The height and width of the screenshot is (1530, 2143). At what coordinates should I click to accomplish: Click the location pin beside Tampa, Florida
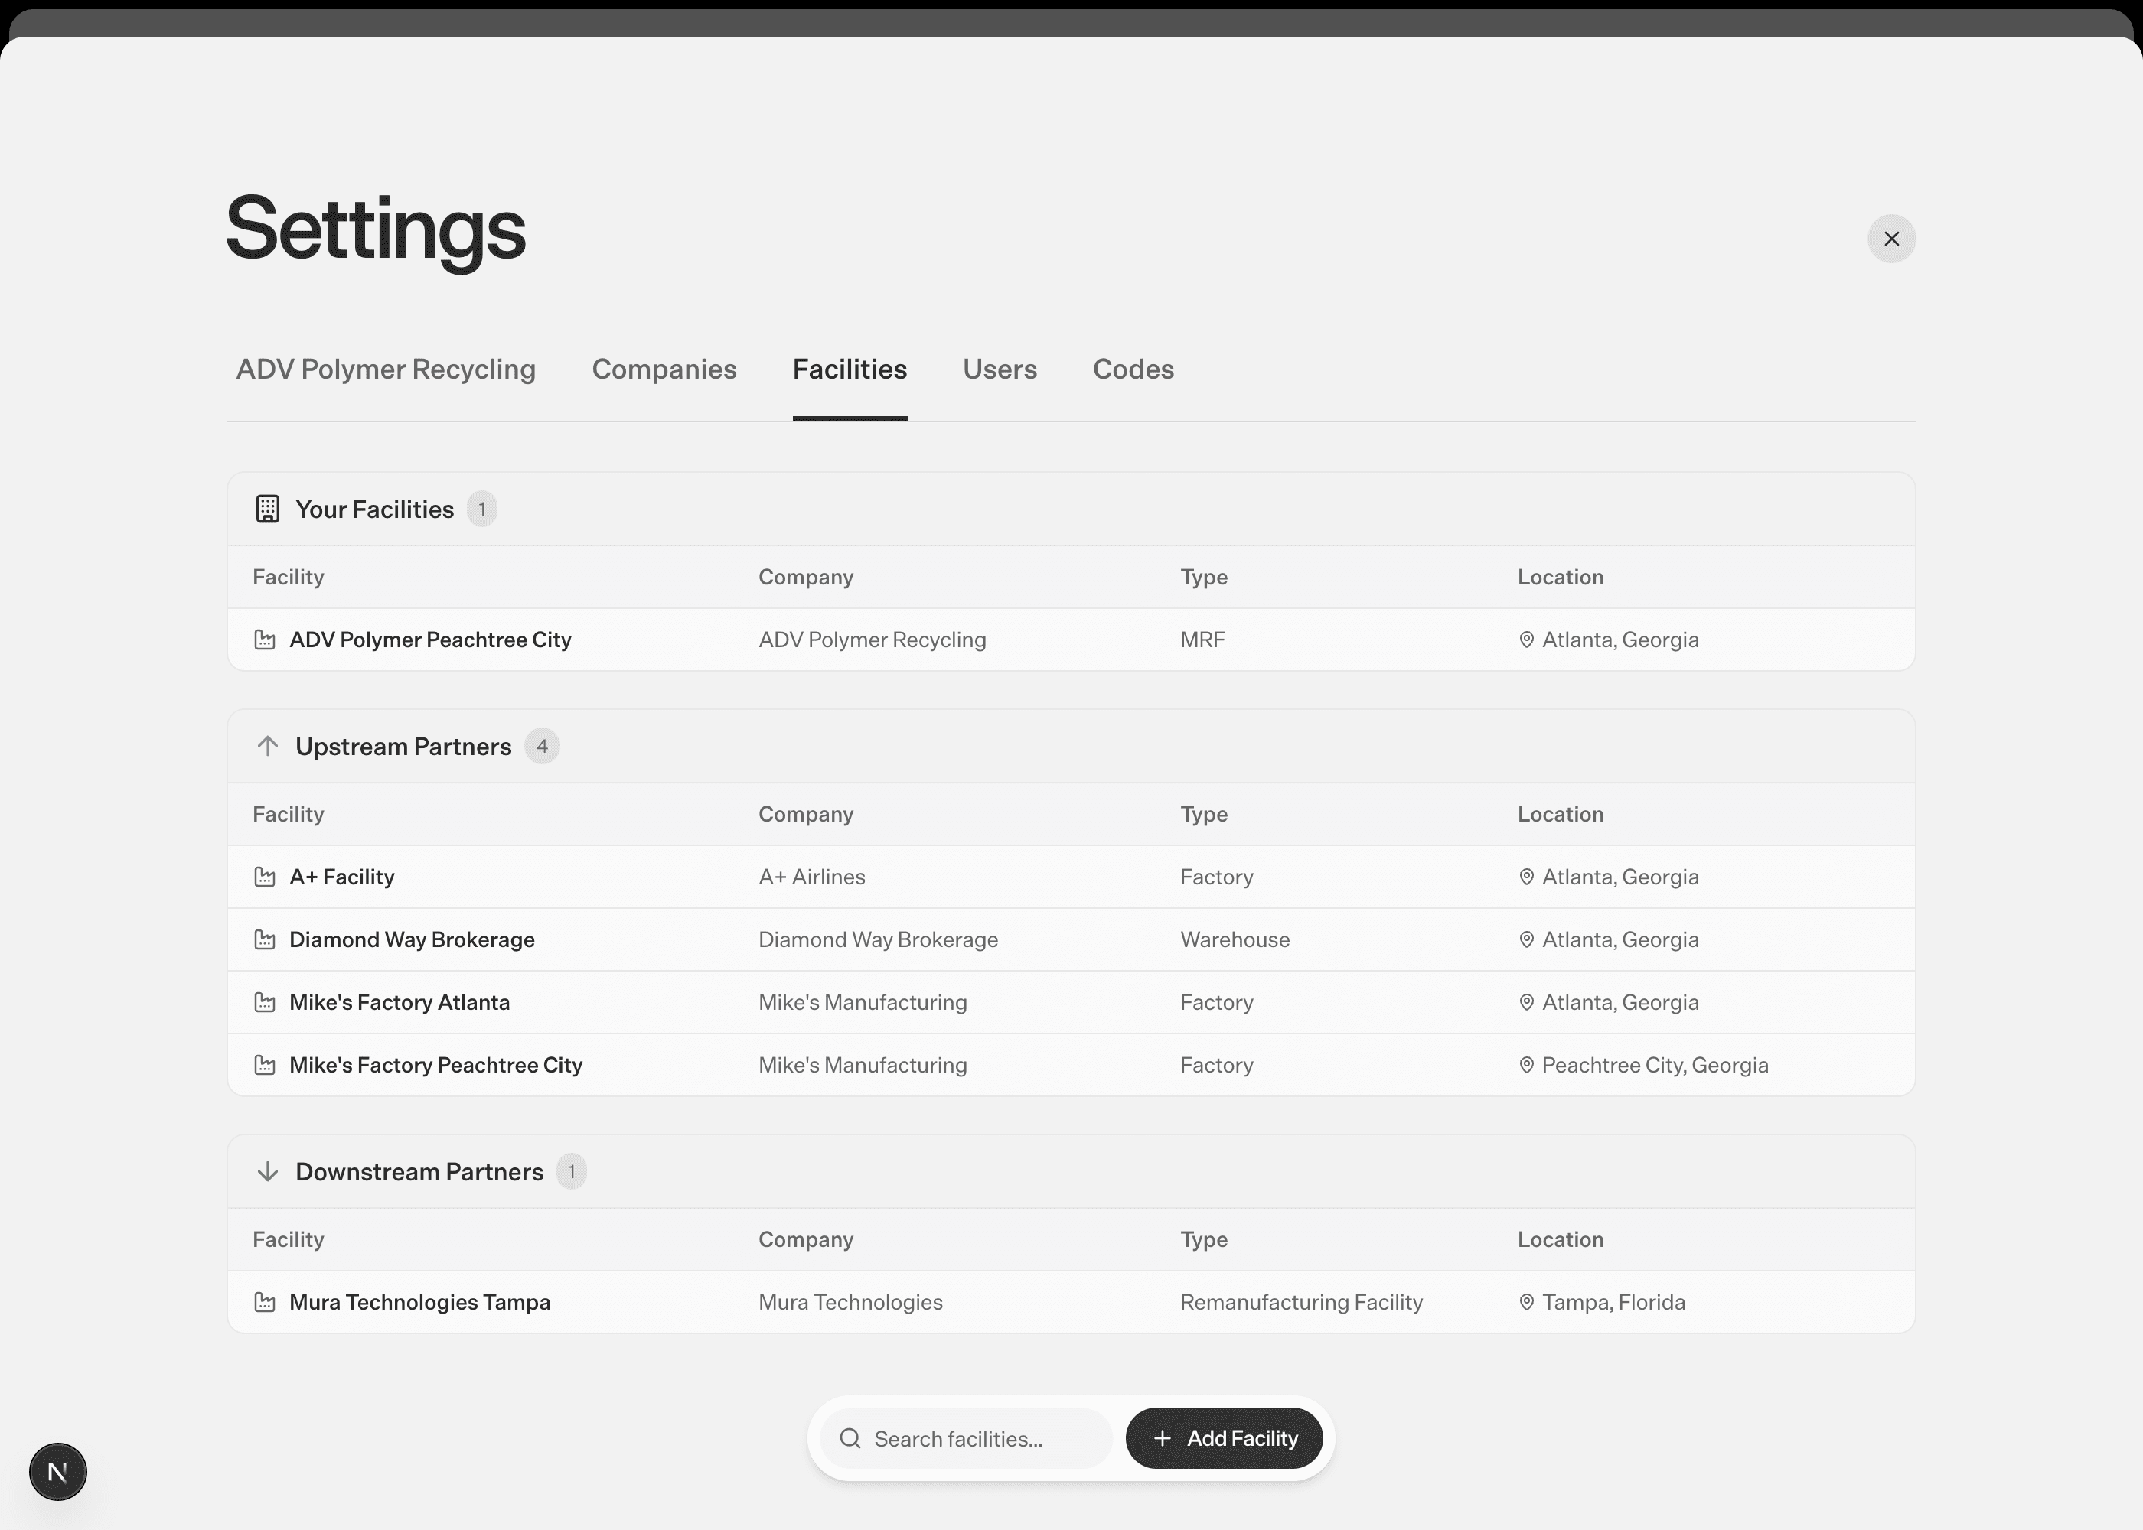1525,1302
